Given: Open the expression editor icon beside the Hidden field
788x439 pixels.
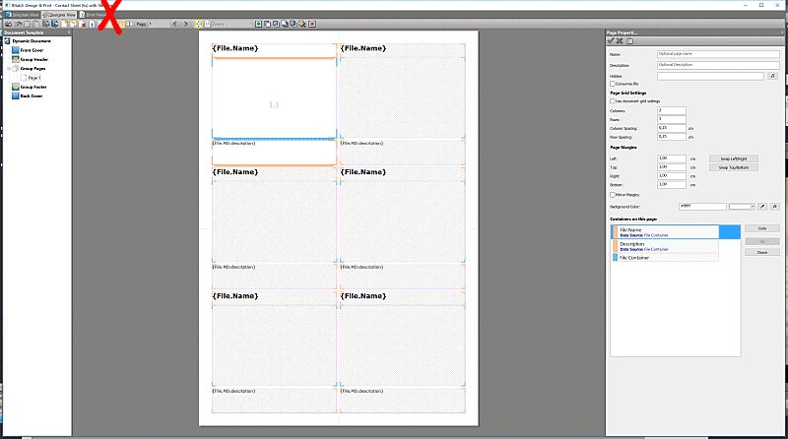Looking at the screenshot, I should point(772,76).
